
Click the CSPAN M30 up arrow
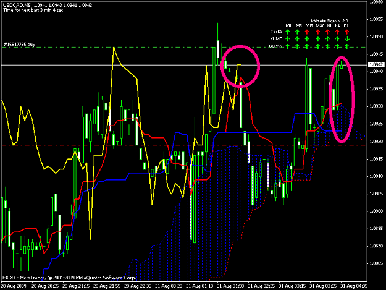[x=318, y=46]
